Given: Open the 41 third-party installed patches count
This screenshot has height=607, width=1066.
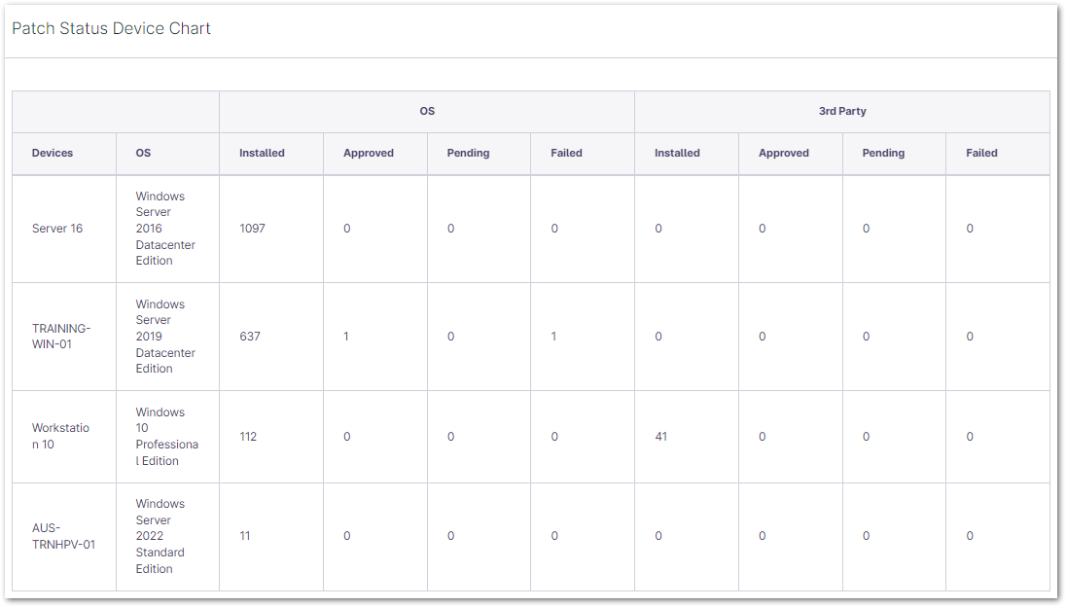Looking at the screenshot, I should click(661, 437).
